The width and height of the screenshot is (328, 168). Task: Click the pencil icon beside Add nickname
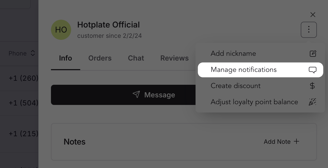click(313, 53)
